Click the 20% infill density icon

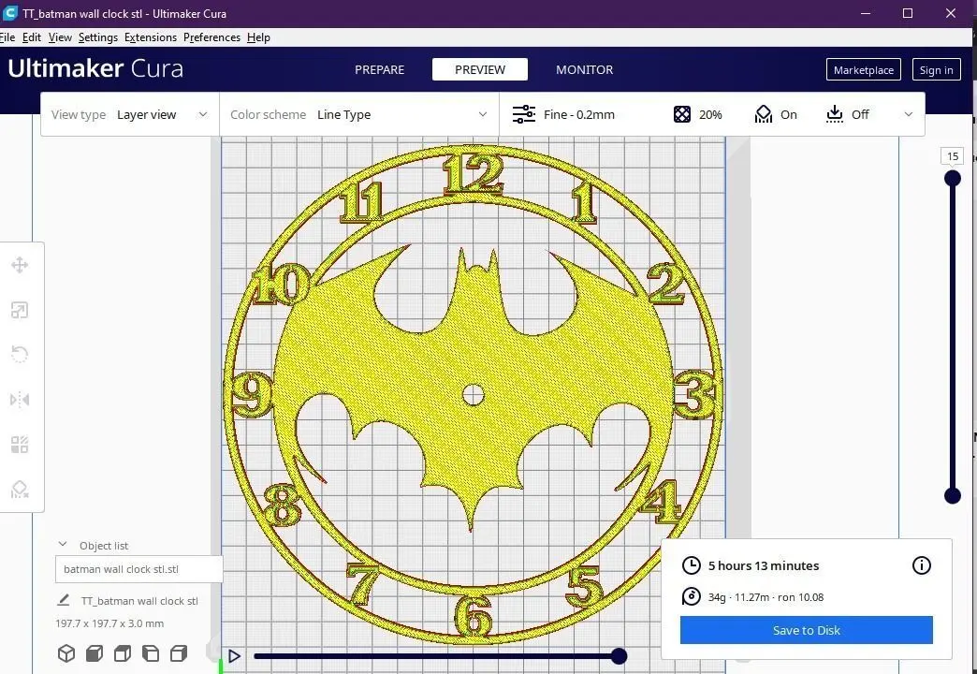(x=681, y=114)
